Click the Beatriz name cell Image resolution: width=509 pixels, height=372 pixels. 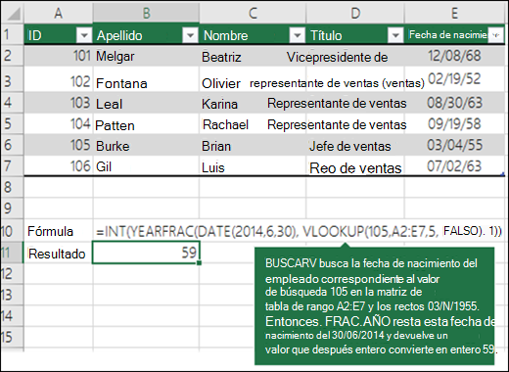pyautogui.click(x=253, y=56)
